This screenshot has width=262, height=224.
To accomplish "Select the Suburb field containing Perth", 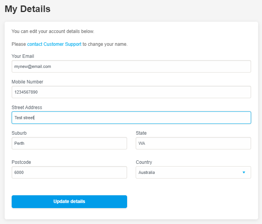I will pyautogui.click(x=69, y=143).
